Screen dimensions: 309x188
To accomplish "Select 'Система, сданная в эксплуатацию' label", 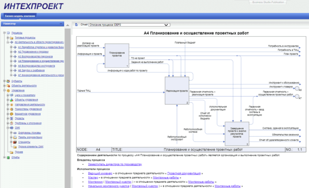I will 280,128.
